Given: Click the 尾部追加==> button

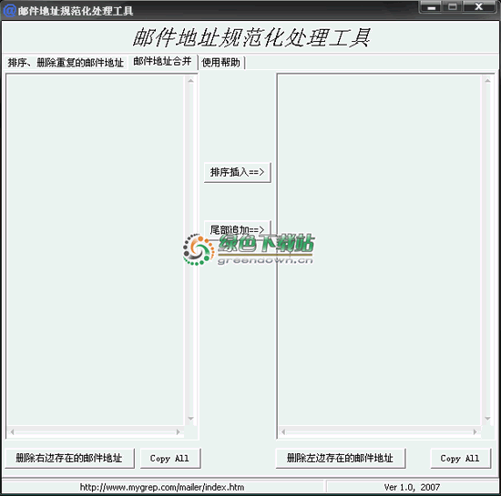Looking at the screenshot, I should tap(238, 229).
